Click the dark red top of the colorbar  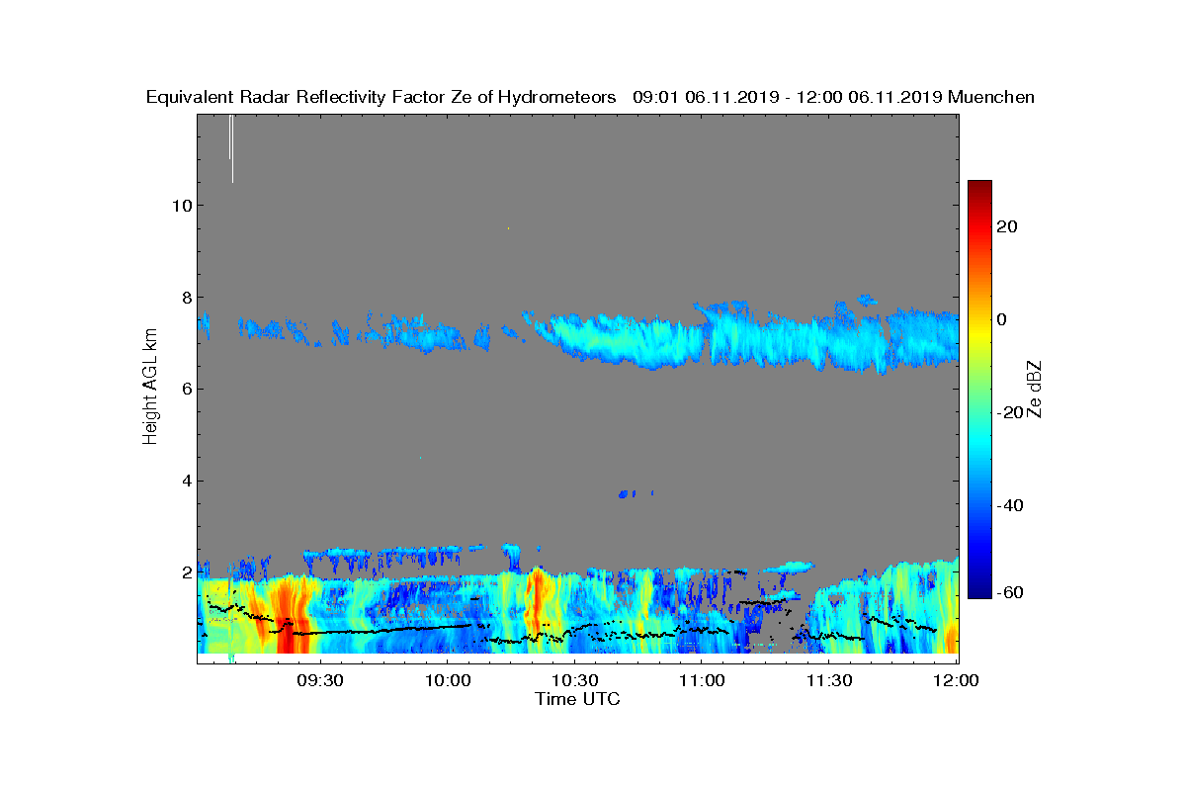click(x=979, y=188)
